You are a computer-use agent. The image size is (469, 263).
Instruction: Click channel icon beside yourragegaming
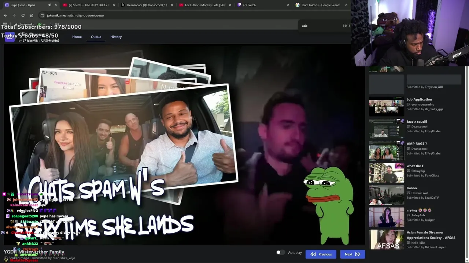pos(409,104)
